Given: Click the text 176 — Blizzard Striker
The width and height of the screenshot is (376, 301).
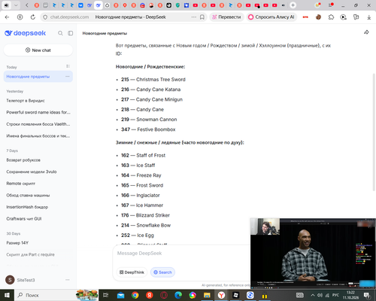Looking at the screenshot, I should pos(145,215).
